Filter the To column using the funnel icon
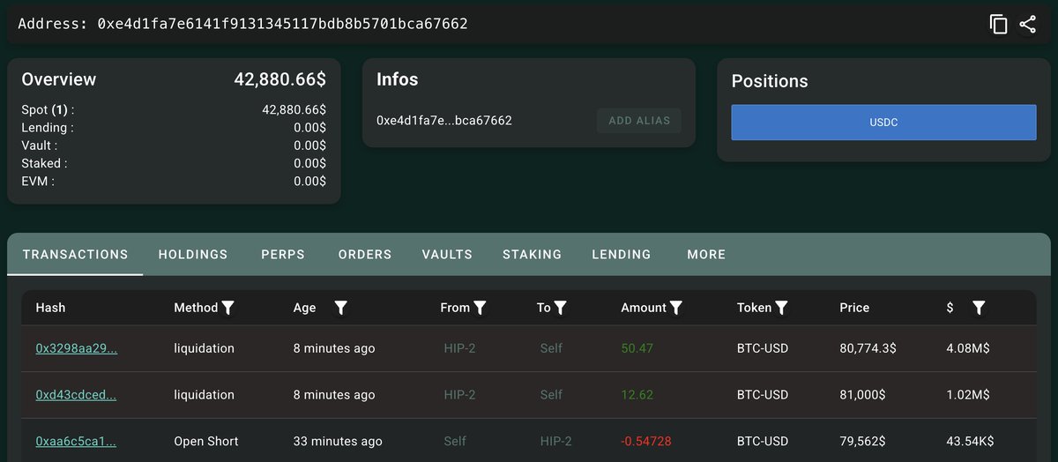This screenshot has width=1058, height=462. click(560, 308)
